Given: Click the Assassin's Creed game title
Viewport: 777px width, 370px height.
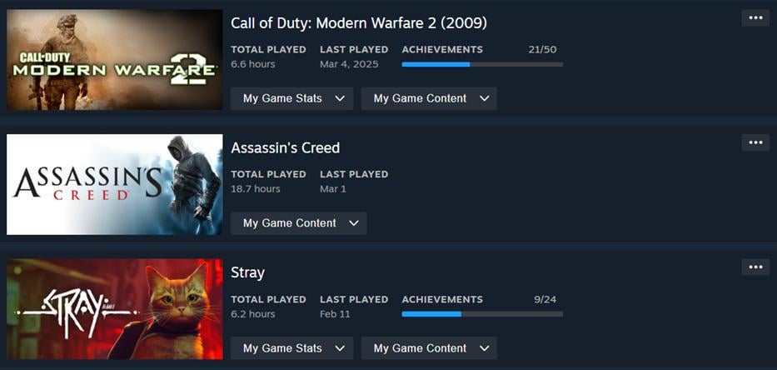Looking at the screenshot, I should click(x=285, y=147).
